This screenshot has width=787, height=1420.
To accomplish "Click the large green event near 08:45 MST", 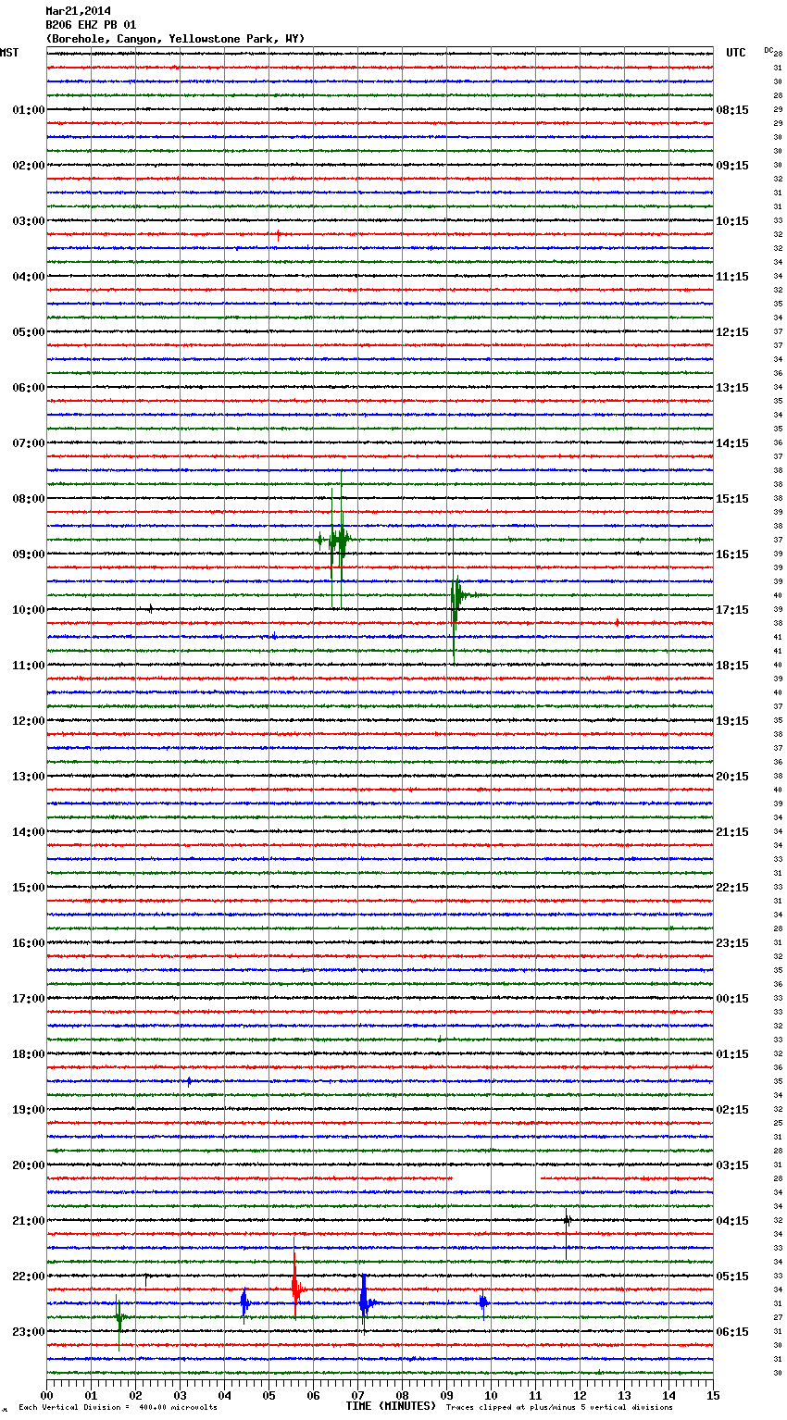I will click(337, 540).
